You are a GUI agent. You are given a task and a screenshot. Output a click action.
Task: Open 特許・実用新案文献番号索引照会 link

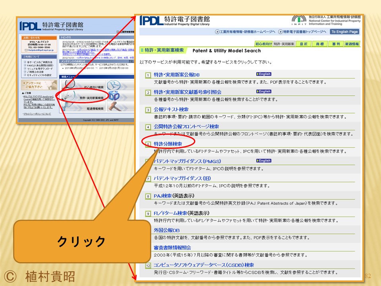click(188, 92)
